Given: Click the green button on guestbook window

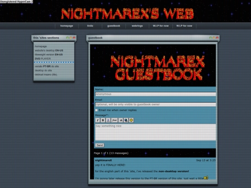Looking at the screenshot, I should tap(211, 38).
